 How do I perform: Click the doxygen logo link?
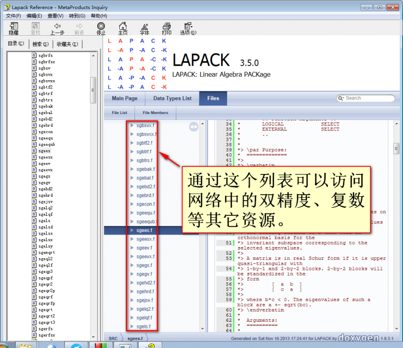click(358, 338)
